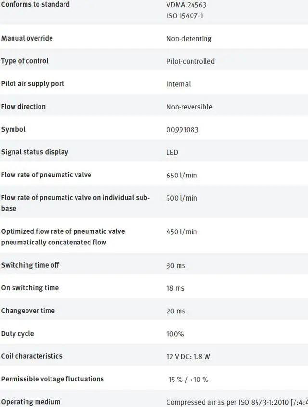Viewport: 308px width, 407px height.
Task: Select the 'Non-detenting' value
Action: tap(189, 39)
